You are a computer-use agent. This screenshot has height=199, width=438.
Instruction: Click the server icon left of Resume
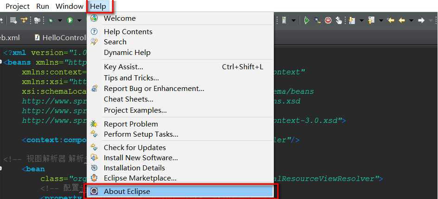click(284, 20)
